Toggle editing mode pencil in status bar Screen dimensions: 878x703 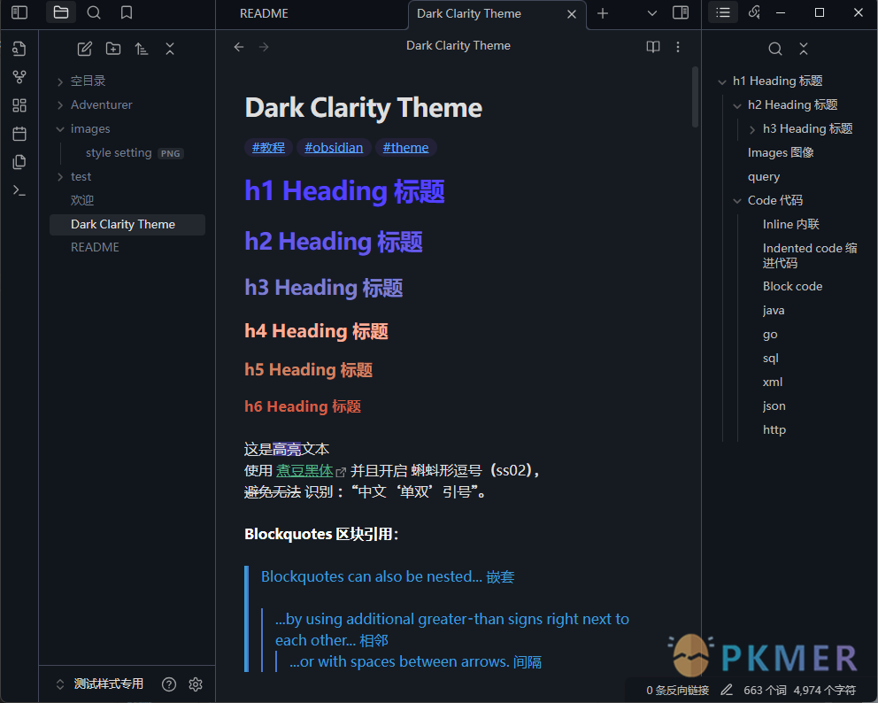pos(727,690)
